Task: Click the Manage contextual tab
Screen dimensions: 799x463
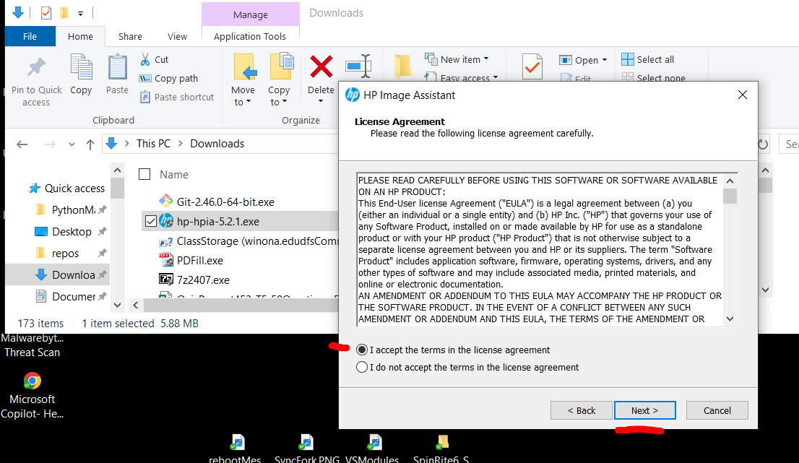Action: (250, 14)
